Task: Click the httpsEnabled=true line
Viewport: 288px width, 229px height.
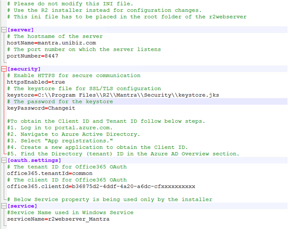Action: click(x=36, y=82)
